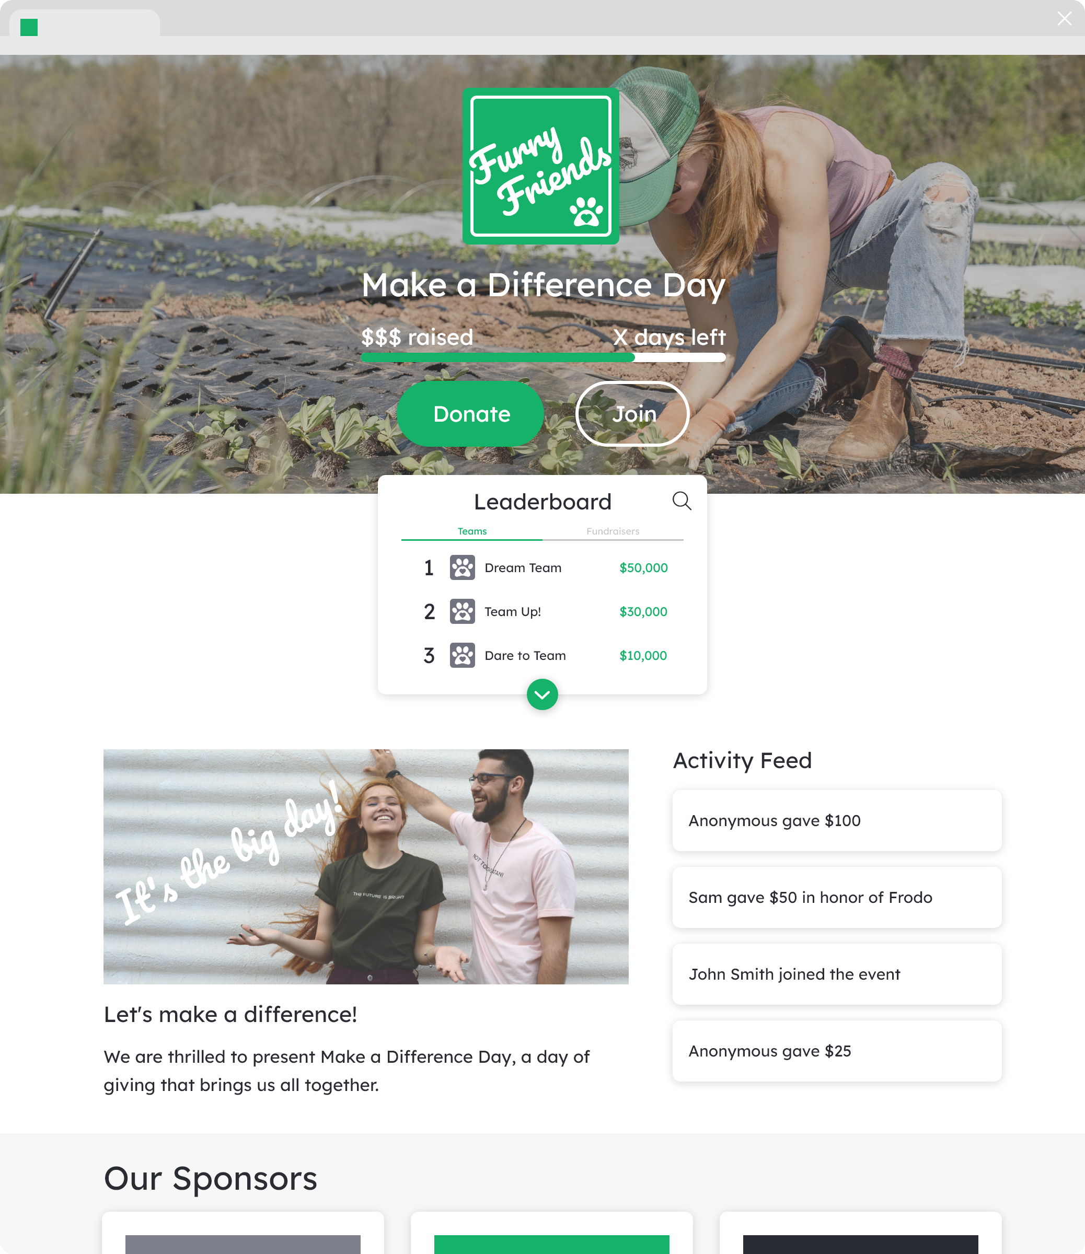Expand the leaderboard with green chevron button
This screenshot has width=1085, height=1254.
(x=542, y=695)
